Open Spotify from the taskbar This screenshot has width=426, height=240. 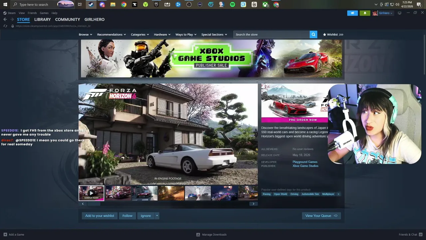tap(233, 4)
